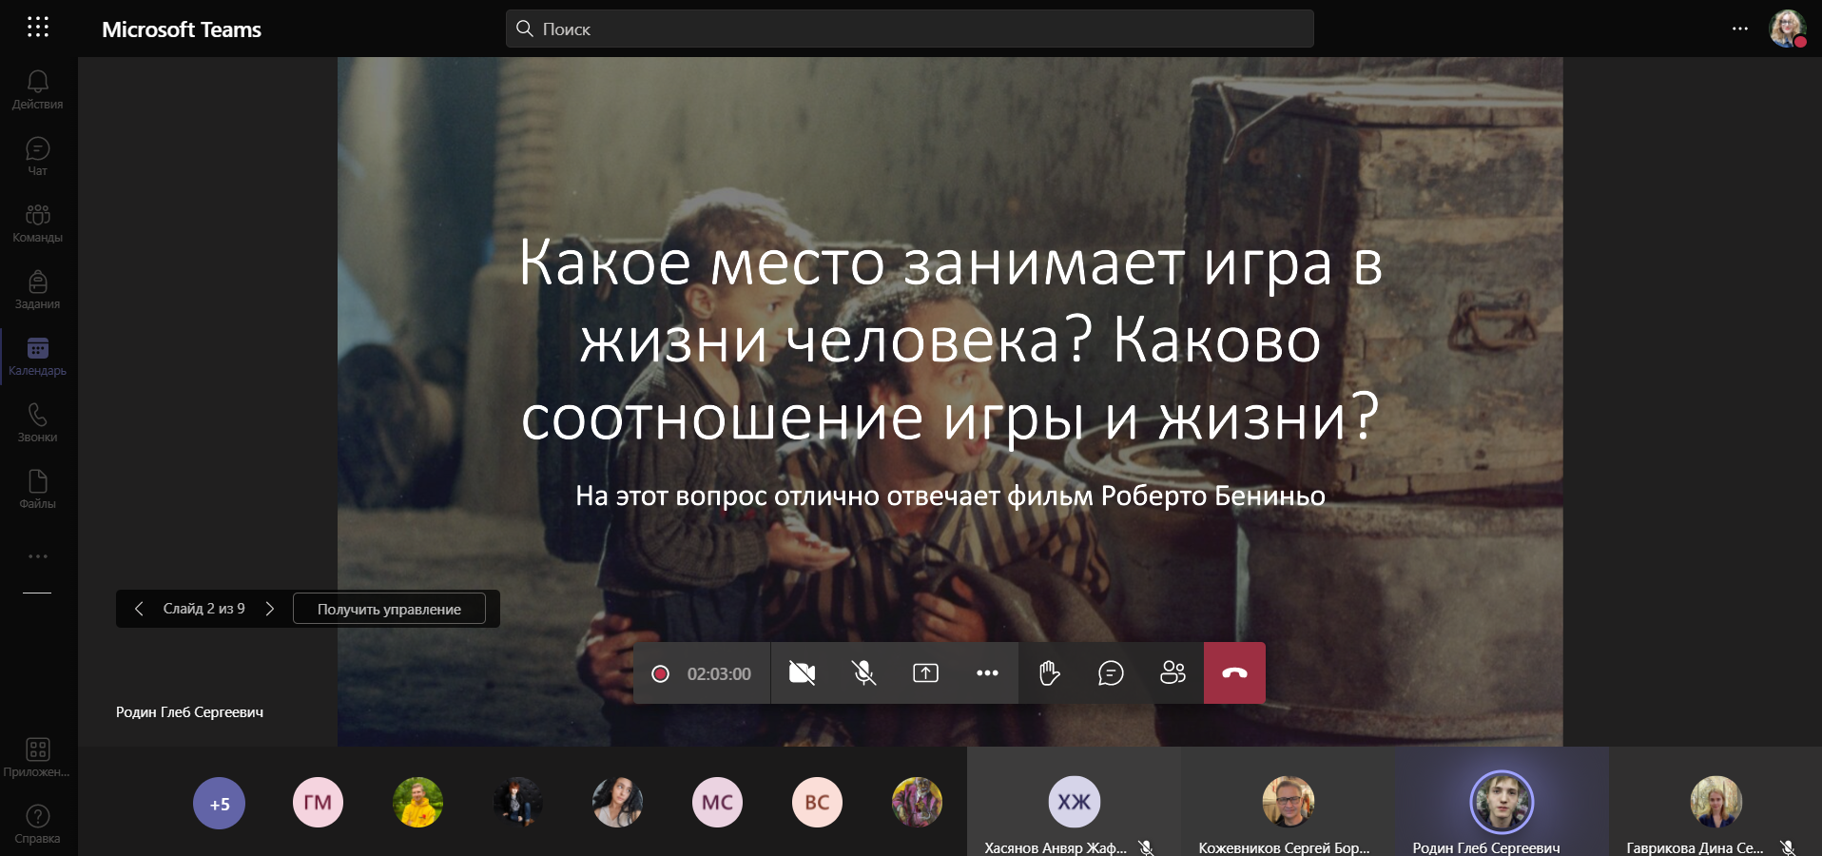Open the Assignments (Задания) section

coord(38,289)
